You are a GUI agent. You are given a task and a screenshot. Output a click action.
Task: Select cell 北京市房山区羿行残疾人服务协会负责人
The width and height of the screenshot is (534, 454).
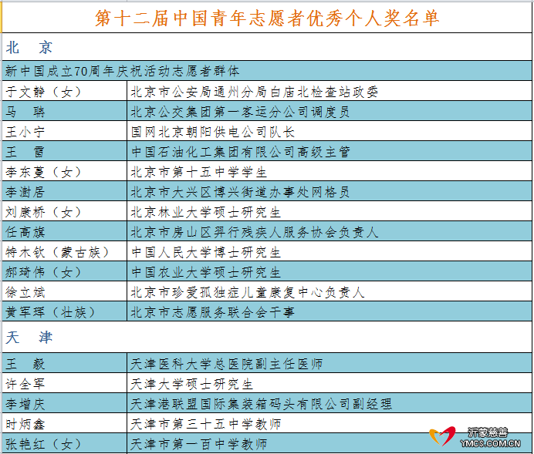click(330, 231)
